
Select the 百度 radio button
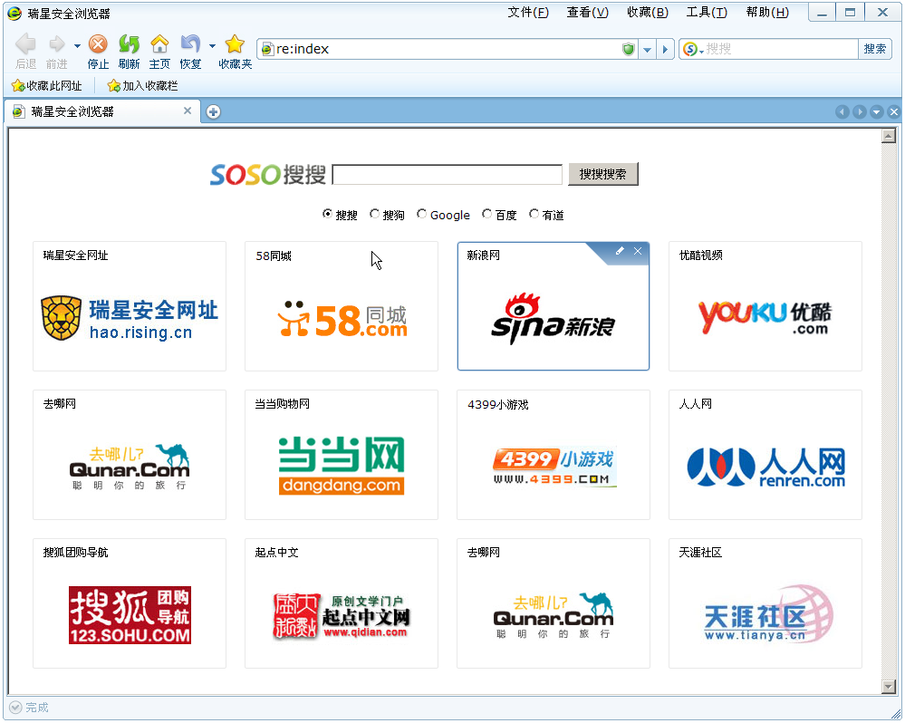coord(487,214)
